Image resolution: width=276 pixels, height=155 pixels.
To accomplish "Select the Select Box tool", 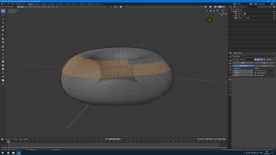I will (x=3, y=11).
